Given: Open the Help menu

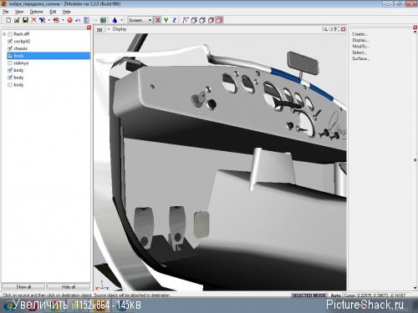Looking at the screenshot, I should tap(66, 12).
